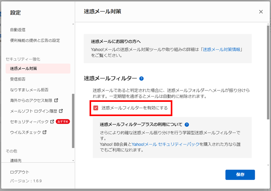This screenshot has height=191, width=271.
Task: Click the 保存 button
Action: coord(240,175)
